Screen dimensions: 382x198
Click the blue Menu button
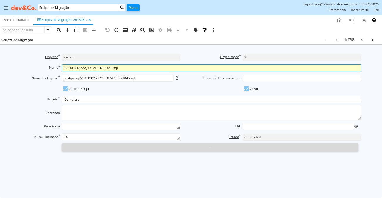coord(133,8)
